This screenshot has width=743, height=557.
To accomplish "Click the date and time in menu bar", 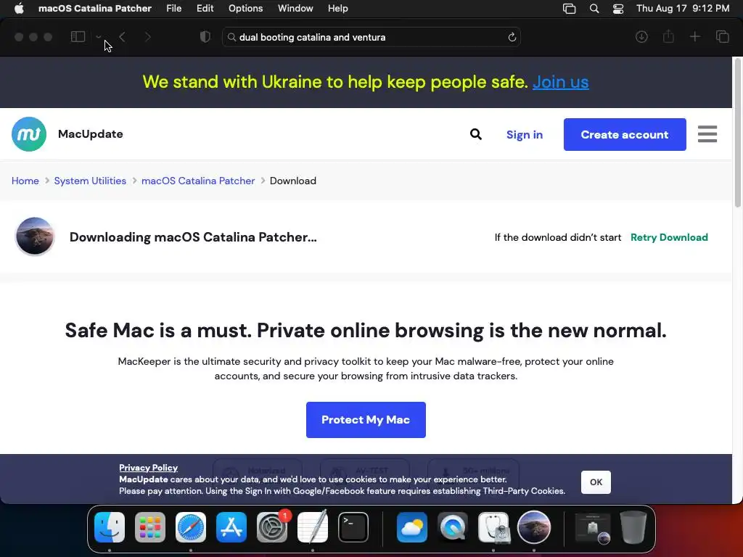I will pyautogui.click(x=683, y=9).
